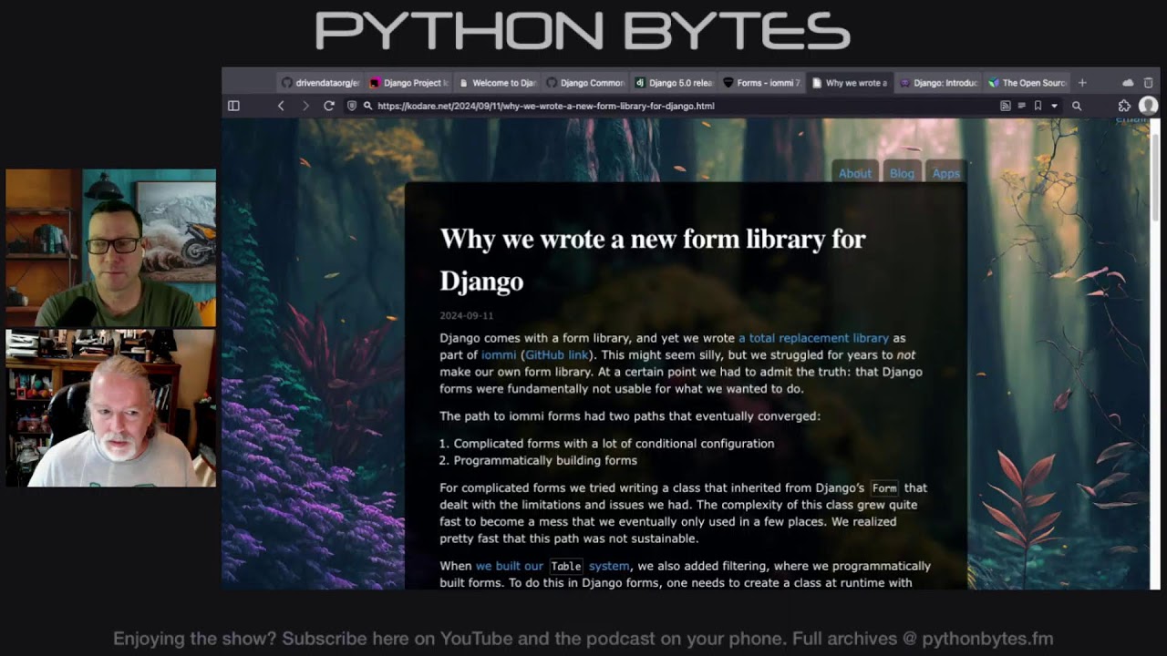Click the article date 2024-09-11
The height and width of the screenshot is (656, 1167).
tap(467, 316)
